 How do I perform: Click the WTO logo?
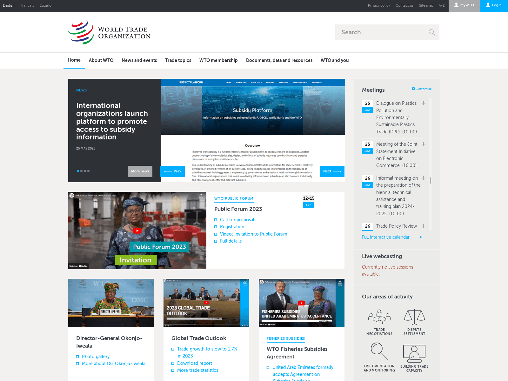[x=109, y=32]
